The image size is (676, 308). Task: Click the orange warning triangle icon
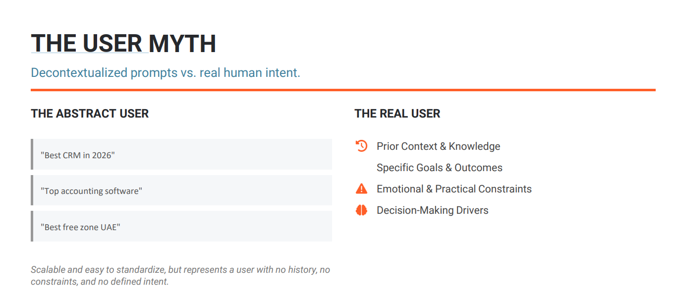point(361,188)
